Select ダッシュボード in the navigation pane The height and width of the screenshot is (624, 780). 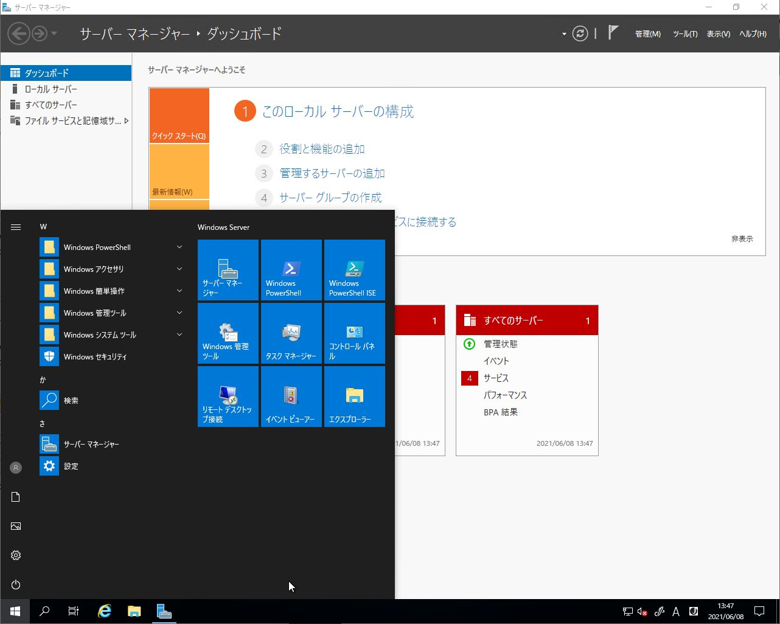pos(66,73)
